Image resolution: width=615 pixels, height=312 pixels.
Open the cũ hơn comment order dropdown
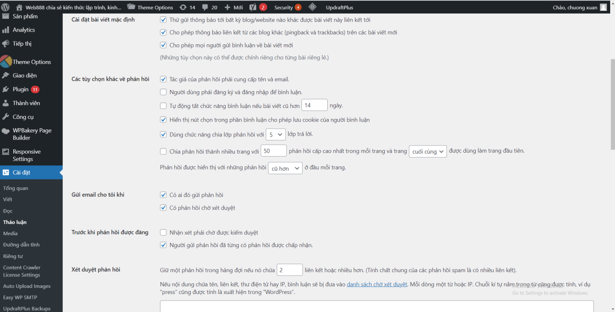285,168
